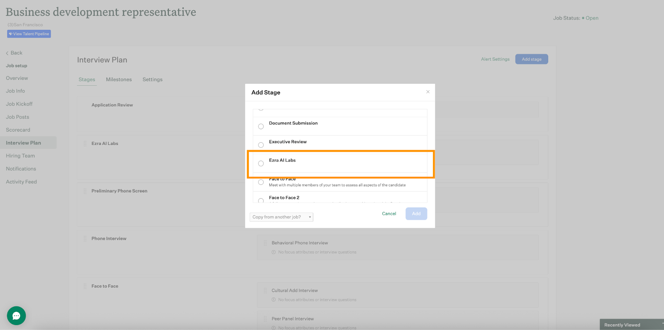Click the drag handle beside Face to Face stage
The width and height of the screenshot is (664, 330).
(x=85, y=286)
